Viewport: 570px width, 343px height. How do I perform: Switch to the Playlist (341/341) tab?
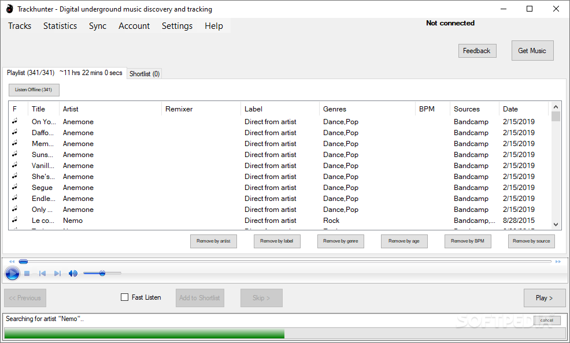[65, 73]
